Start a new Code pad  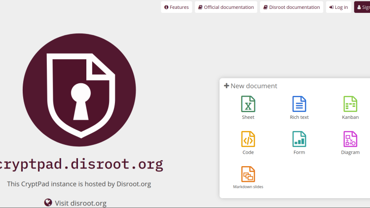click(248, 143)
